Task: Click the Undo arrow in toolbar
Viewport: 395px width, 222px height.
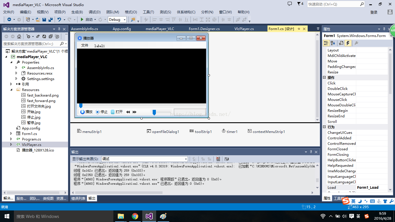Action: pos(59,19)
